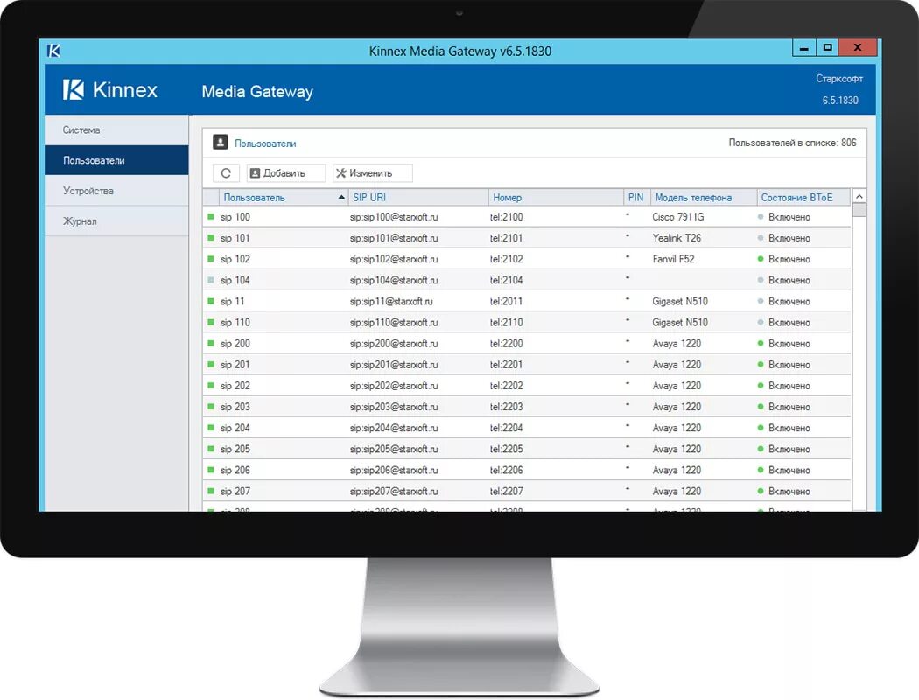Sort by SIP URI column header

[417, 198]
